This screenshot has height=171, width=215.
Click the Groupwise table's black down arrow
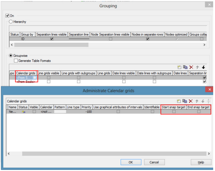click(x=203, y=67)
